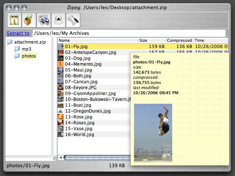Screen dimensions: 235x176
Task: Select the mp3 folder in the tree
Action: pos(26,49)
